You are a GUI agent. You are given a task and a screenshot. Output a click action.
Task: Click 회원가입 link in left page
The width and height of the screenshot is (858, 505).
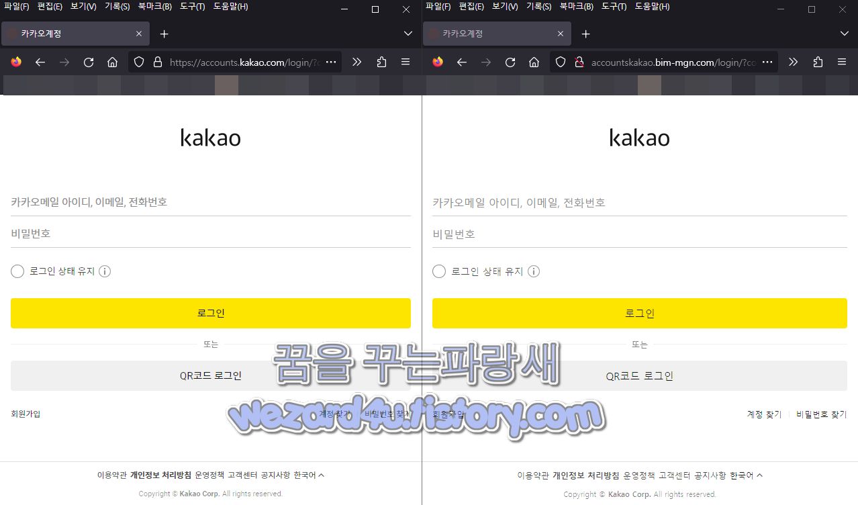(x=26, y=414)
